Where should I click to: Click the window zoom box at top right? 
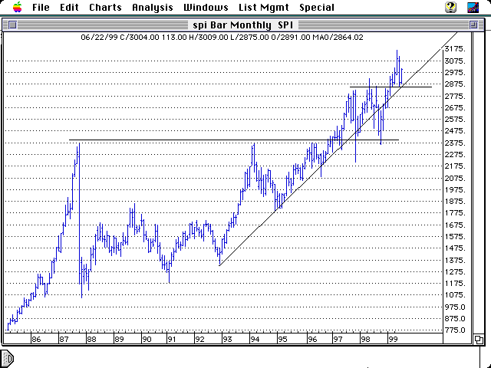pos(473,25)
